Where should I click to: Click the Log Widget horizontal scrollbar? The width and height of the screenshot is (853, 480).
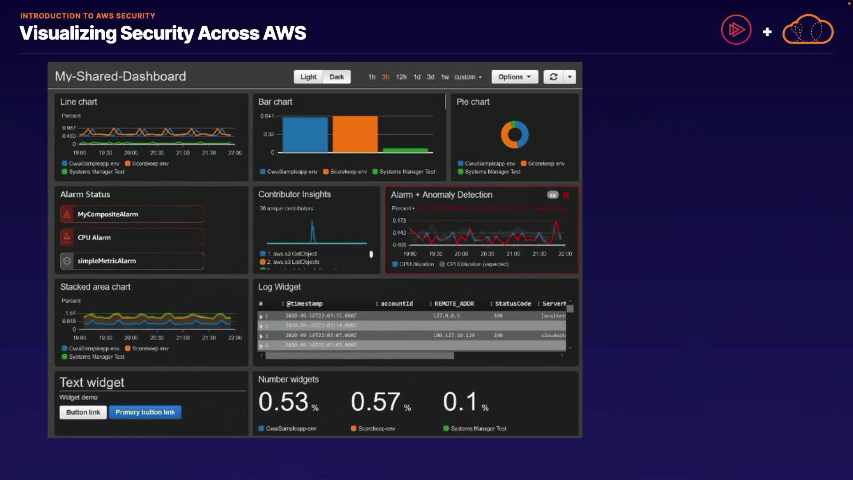tap(359, 356)
